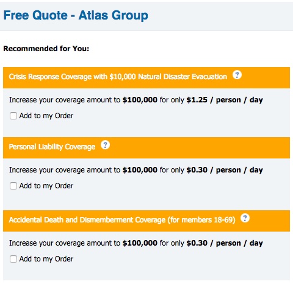
Task: Tick the Personal Liability Add to my Order checkbox
Action: click(x=13, y=186)
